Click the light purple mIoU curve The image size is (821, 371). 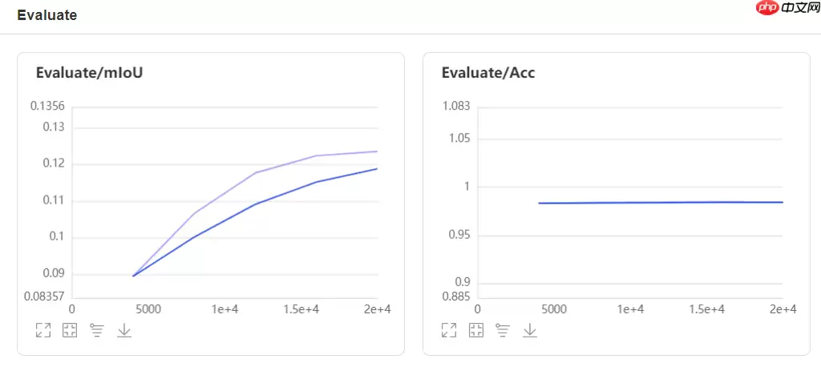pos(257,172)
